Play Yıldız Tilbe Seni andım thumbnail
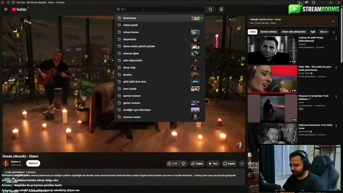The height and width of the screenshot is (193, 343). pos(272,79)
